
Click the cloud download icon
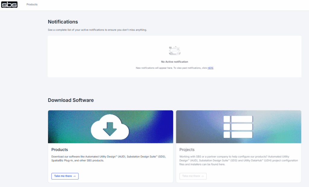coord(110,127)
